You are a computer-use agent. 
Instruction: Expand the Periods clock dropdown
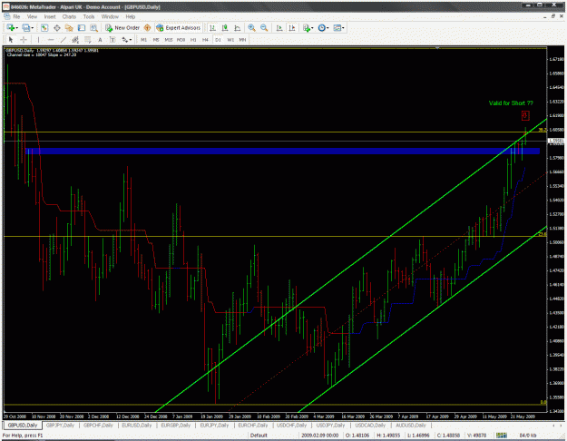pyautogui.click(x=327, y=28)
